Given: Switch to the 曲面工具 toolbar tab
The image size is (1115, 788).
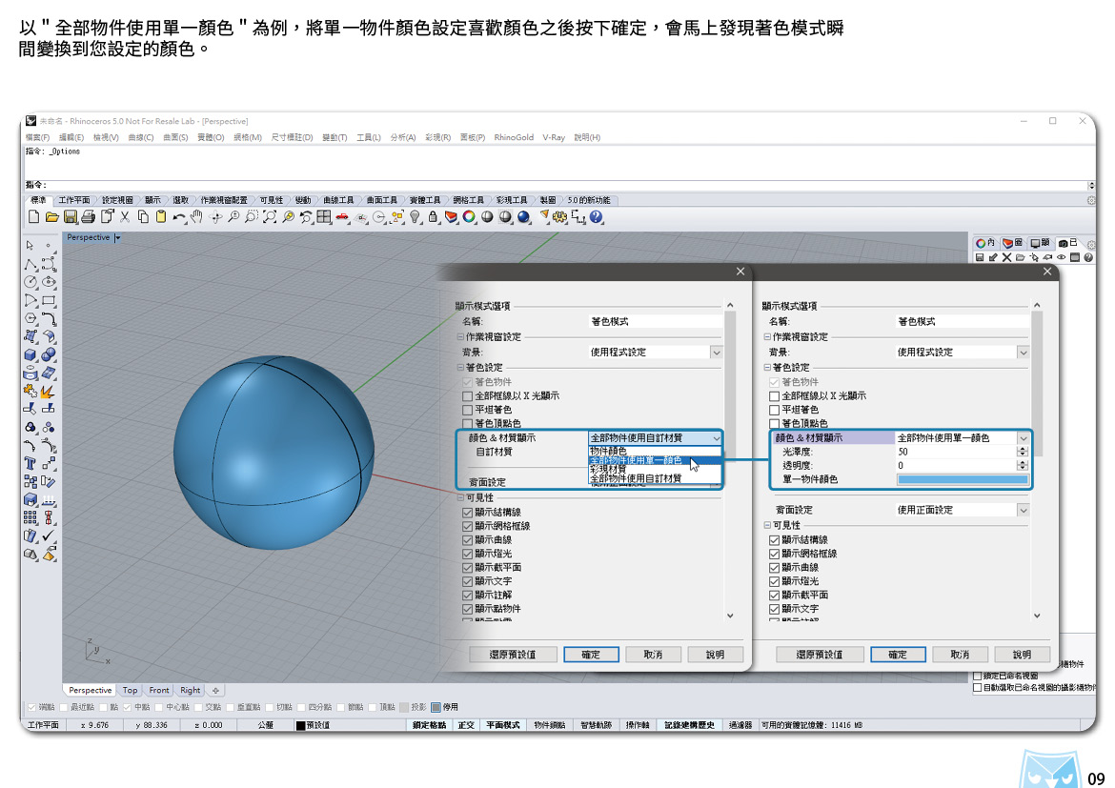Looking at the screenshot, I should tap(382, 200).
